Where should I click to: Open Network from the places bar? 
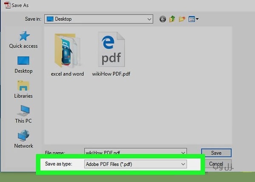[x=23, y=139]
